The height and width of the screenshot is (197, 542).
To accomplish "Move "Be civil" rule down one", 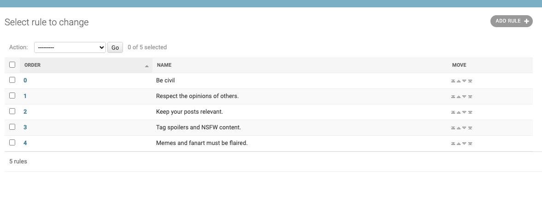I will pos(464,81).
